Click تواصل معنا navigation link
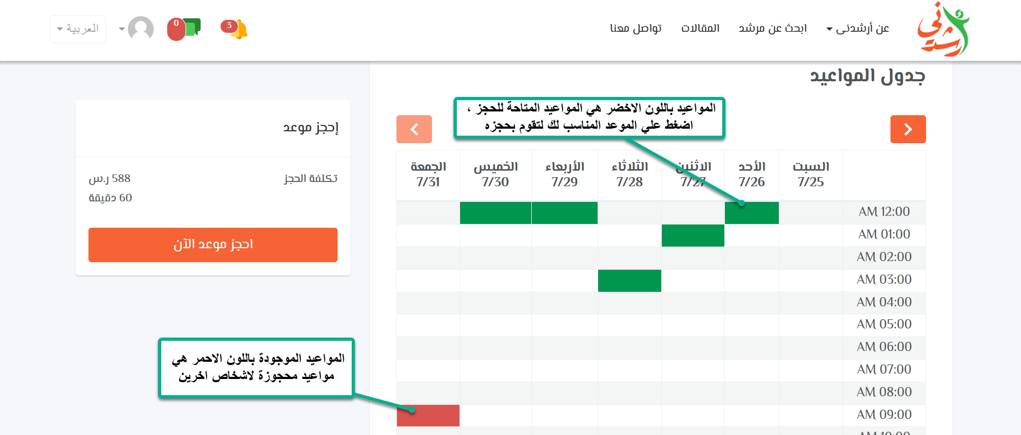The height and width of the screenshot is (435, 1021). point(635,29)
